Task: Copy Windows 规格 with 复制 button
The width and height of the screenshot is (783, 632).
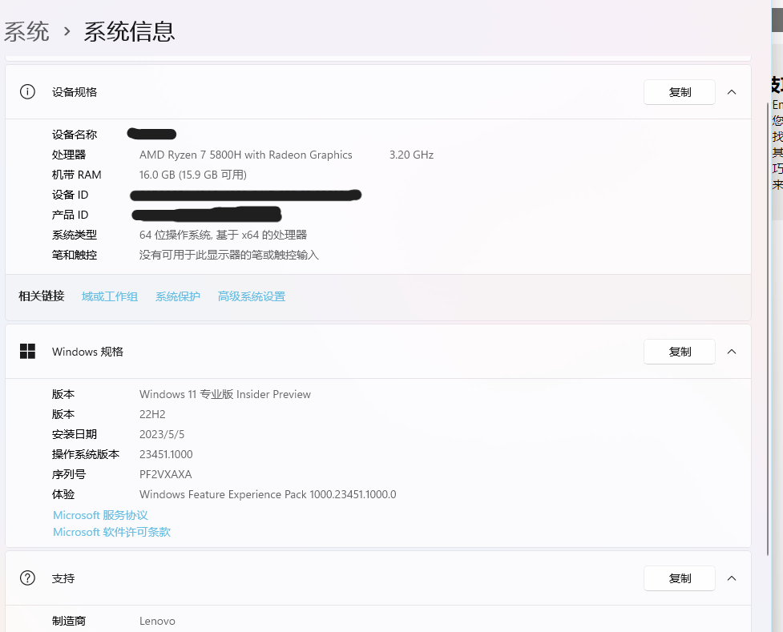Action: [x=679, y=352]
